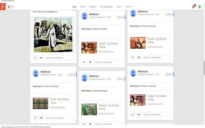Click share arrow on the Fleurs4 post
Image resolution: width=205 pixels, height=128 pixels.
coord(139,58)
